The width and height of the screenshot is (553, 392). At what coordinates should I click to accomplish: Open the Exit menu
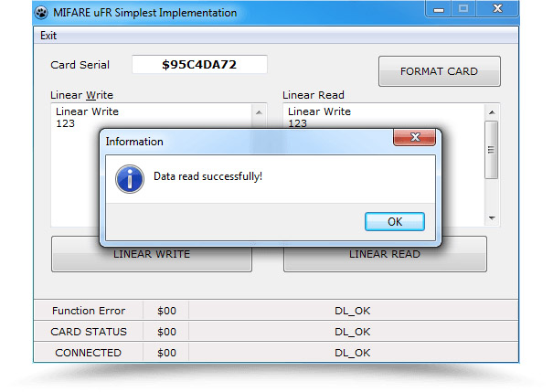48,36
